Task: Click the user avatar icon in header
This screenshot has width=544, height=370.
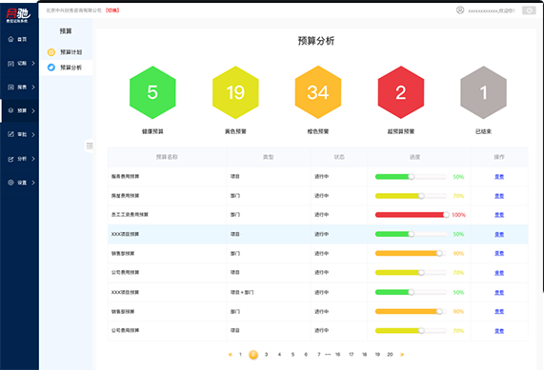Action: [460, 10]
